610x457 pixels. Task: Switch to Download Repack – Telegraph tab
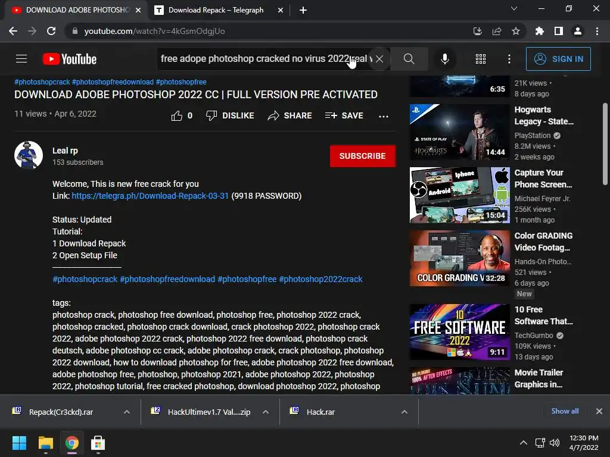(x=216, y=10)
